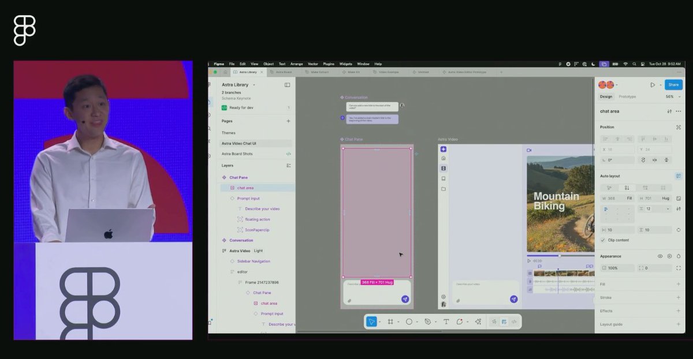Image resolution: width=693 pixels, height=359 pixels.
Task: Open the three-dots menu beside chat area
Action: tap(678, 111)
